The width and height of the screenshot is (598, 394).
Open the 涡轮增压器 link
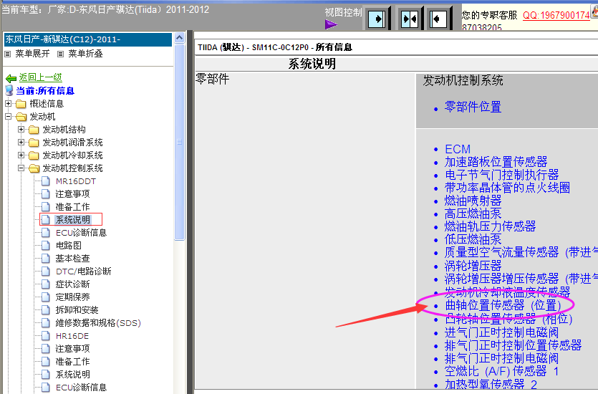point(473,266)
